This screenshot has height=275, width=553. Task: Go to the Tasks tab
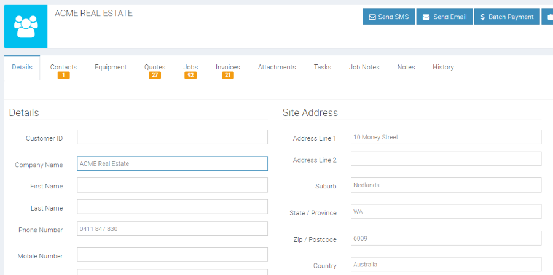coord(323,68)
